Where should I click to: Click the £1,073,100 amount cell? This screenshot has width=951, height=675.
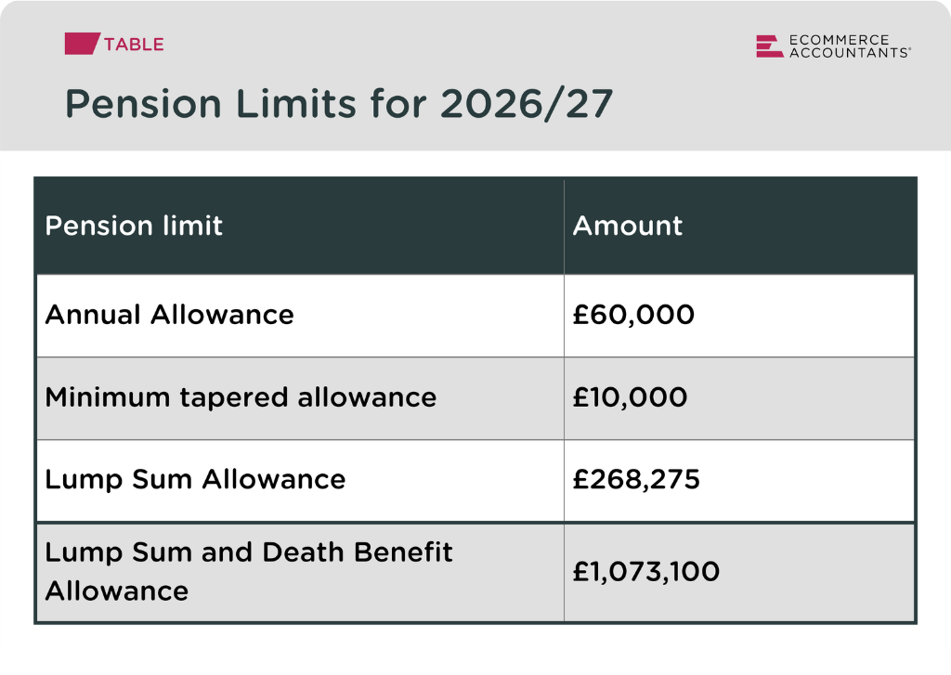coord(739,572)
